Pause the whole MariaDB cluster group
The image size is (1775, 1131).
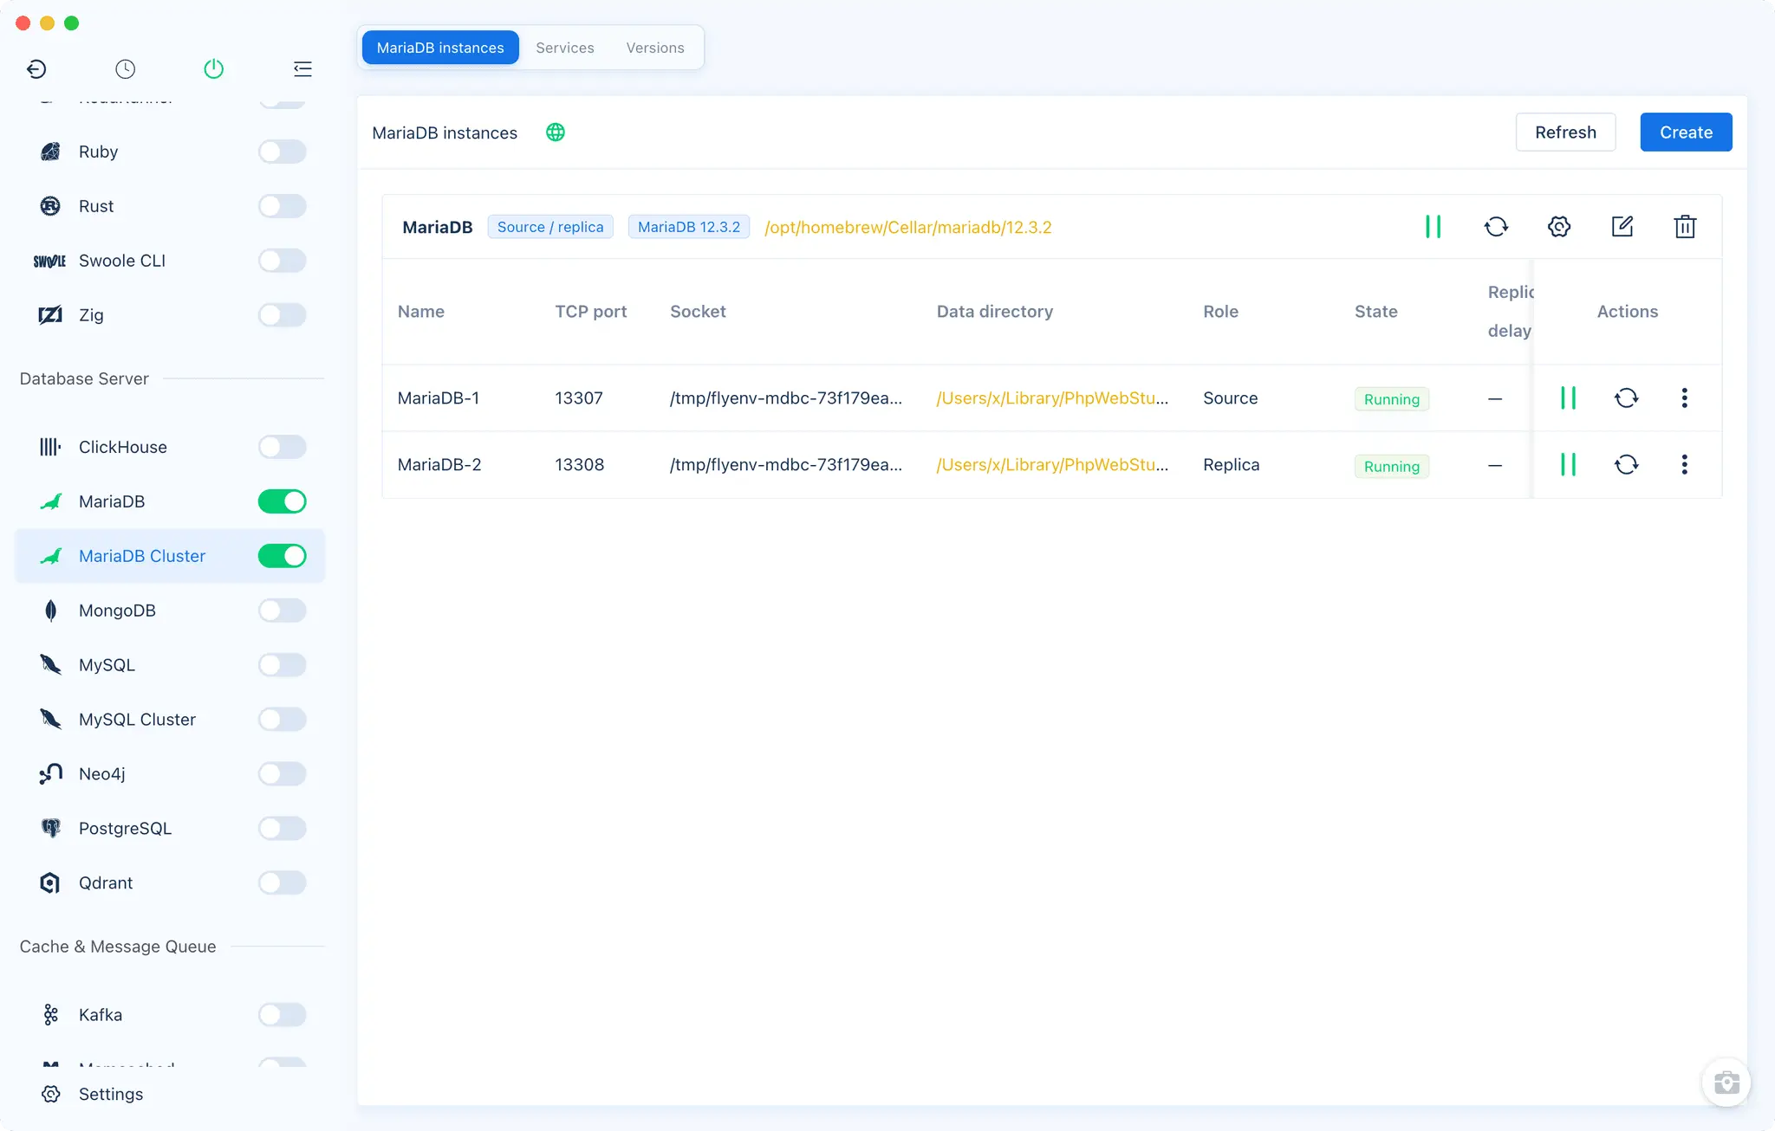point(1434,227)
